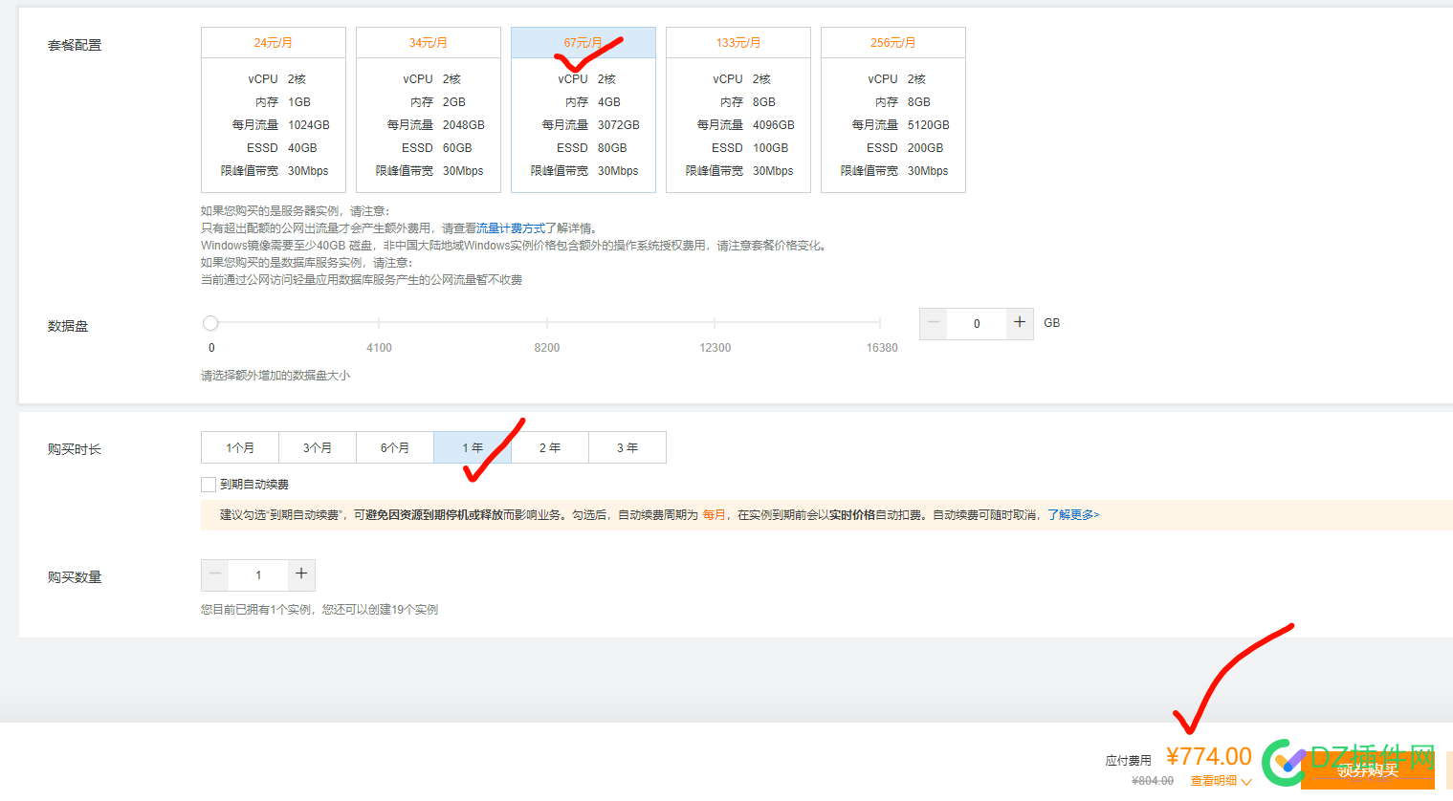Choose 3个月 purchase duration
The width and height of the screenshot is (1453, 801).
click(x=318, y=447)
